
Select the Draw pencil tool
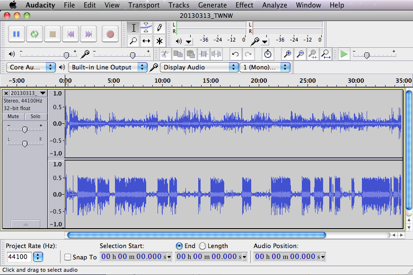coord(159,27)
